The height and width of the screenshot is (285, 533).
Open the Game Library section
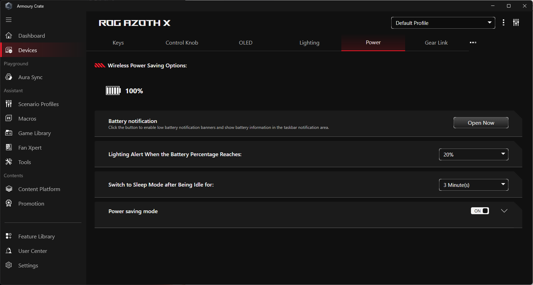click(34, 133)
